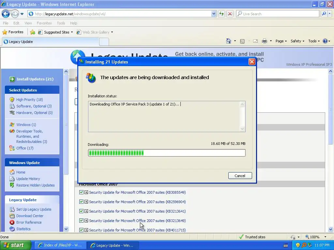Click the Print icon in command bar
Viewport: 334px width, 250px height.
(264, 41)
